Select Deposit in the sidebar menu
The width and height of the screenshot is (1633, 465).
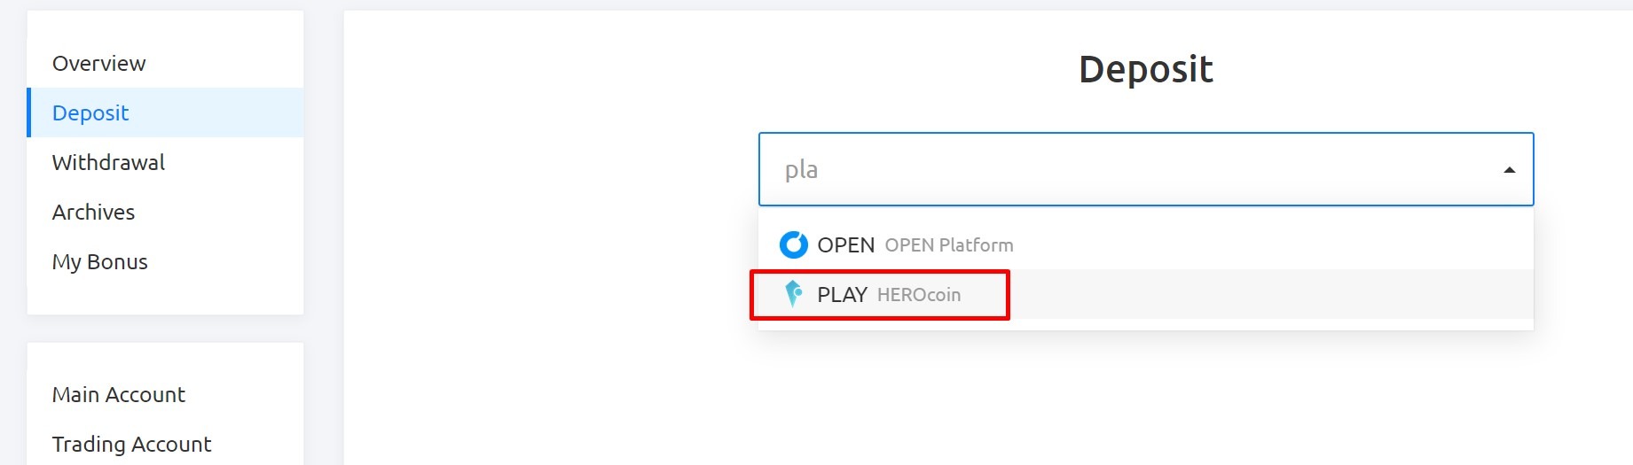pos(165,112)
